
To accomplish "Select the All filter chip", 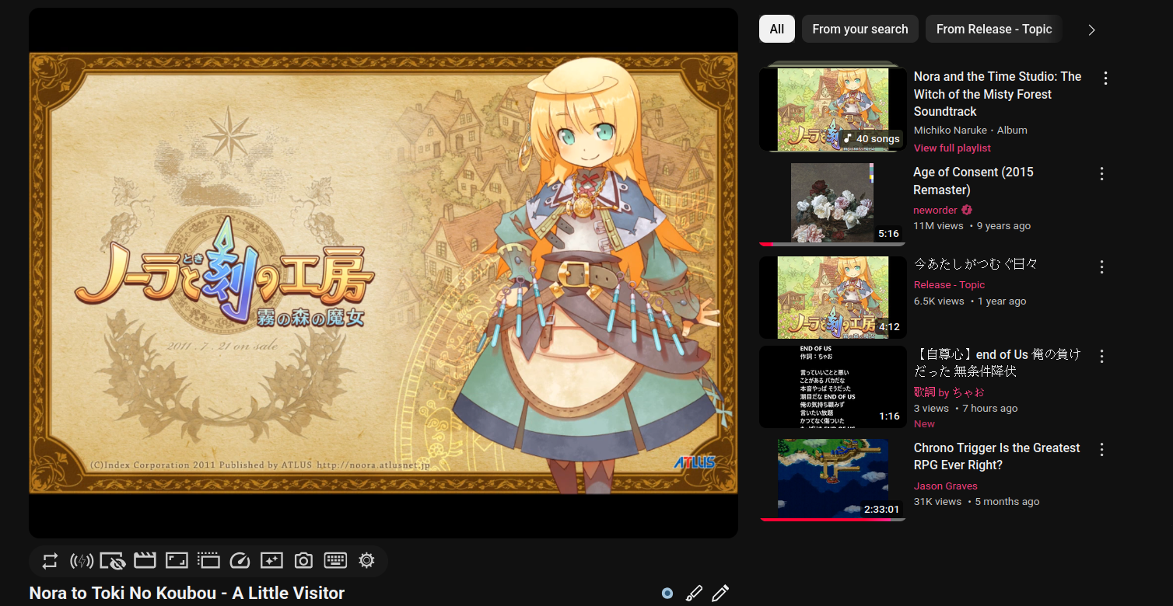I will [777, 29].
